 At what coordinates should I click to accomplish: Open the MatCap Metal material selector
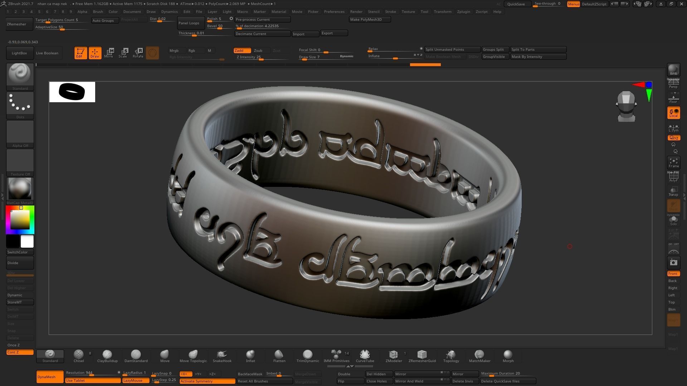point(20,191)
